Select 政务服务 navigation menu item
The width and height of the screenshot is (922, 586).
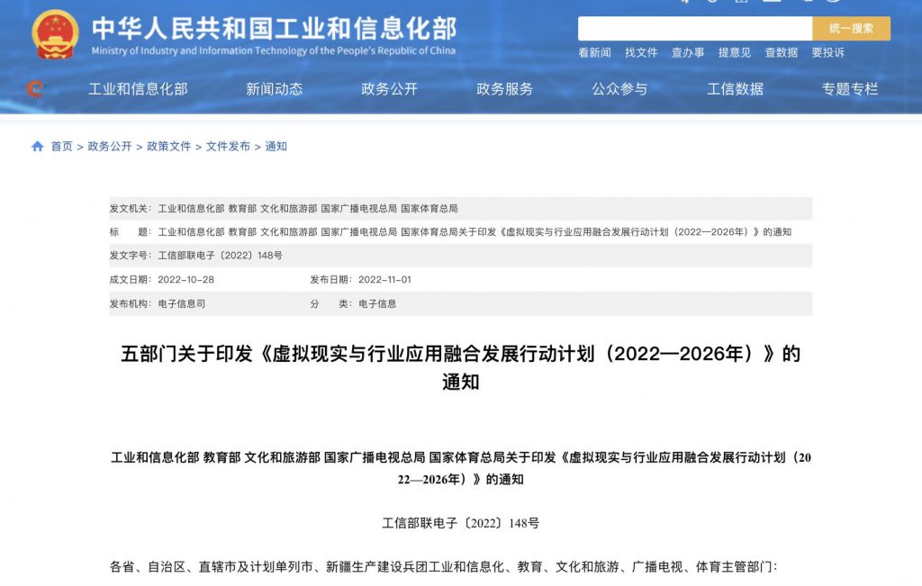pyautogui.click(x=504, y=89)
